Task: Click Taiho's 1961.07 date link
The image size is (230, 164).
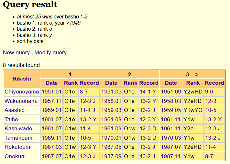Action: point(52,119)
